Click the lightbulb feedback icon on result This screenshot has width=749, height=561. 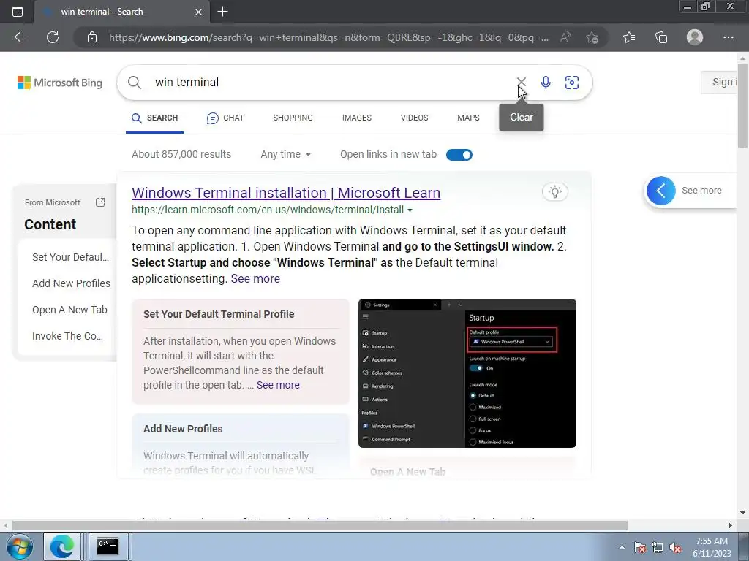(x=555, y=192)
